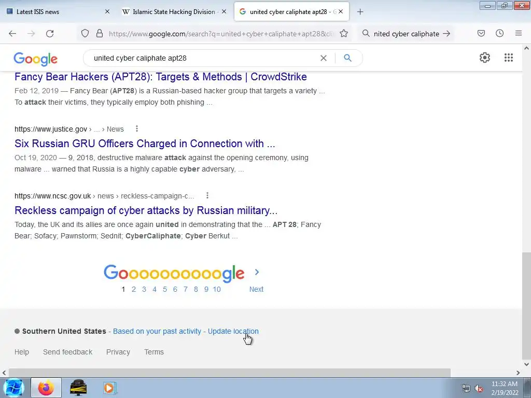531x398 pixels.
Task: Open the Terms footer link
Action: click(154, 352)
